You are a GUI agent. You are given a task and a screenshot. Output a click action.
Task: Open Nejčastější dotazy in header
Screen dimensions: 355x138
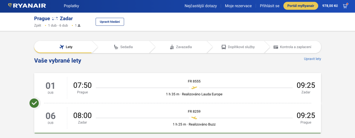pyautogui.click(x=201, y=6)
